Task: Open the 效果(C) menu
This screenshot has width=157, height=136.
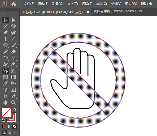Action: pyautogui.click(x=101, y=4)
